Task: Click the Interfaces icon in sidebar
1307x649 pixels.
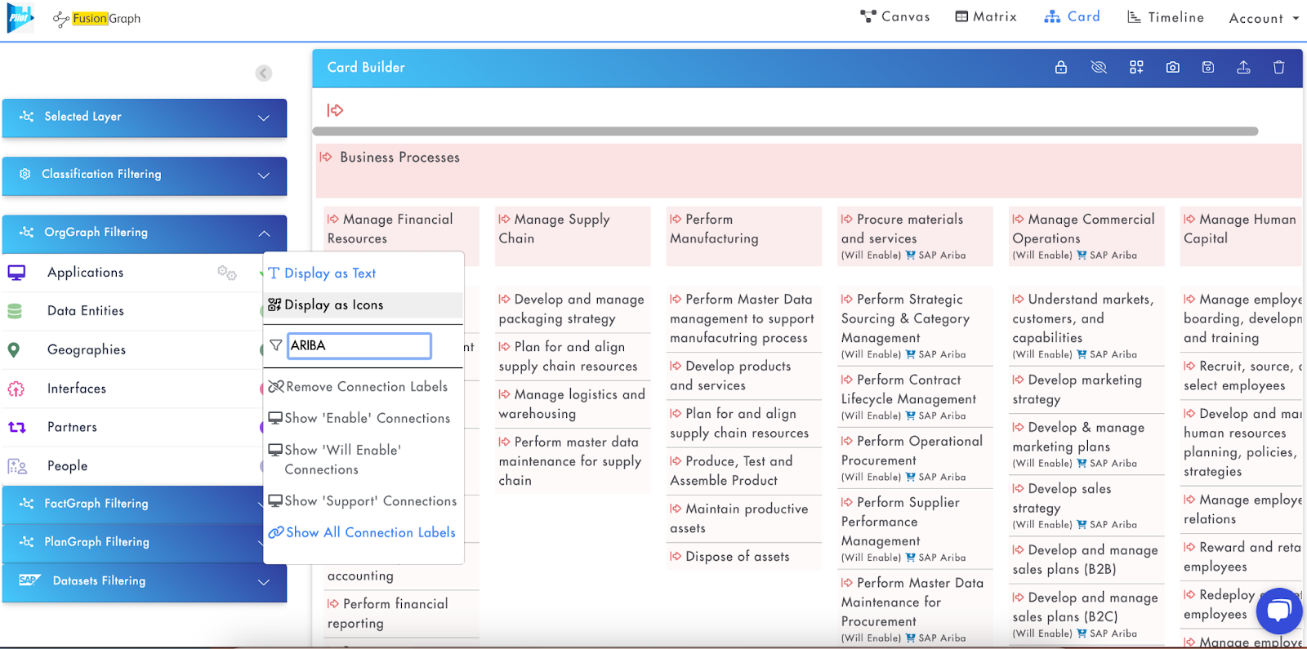Action: click(x=16, y=389)
